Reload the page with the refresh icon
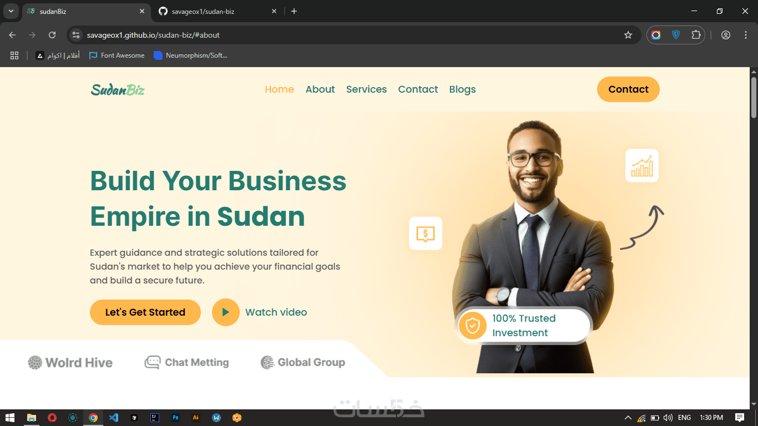 tap(52, 35)
